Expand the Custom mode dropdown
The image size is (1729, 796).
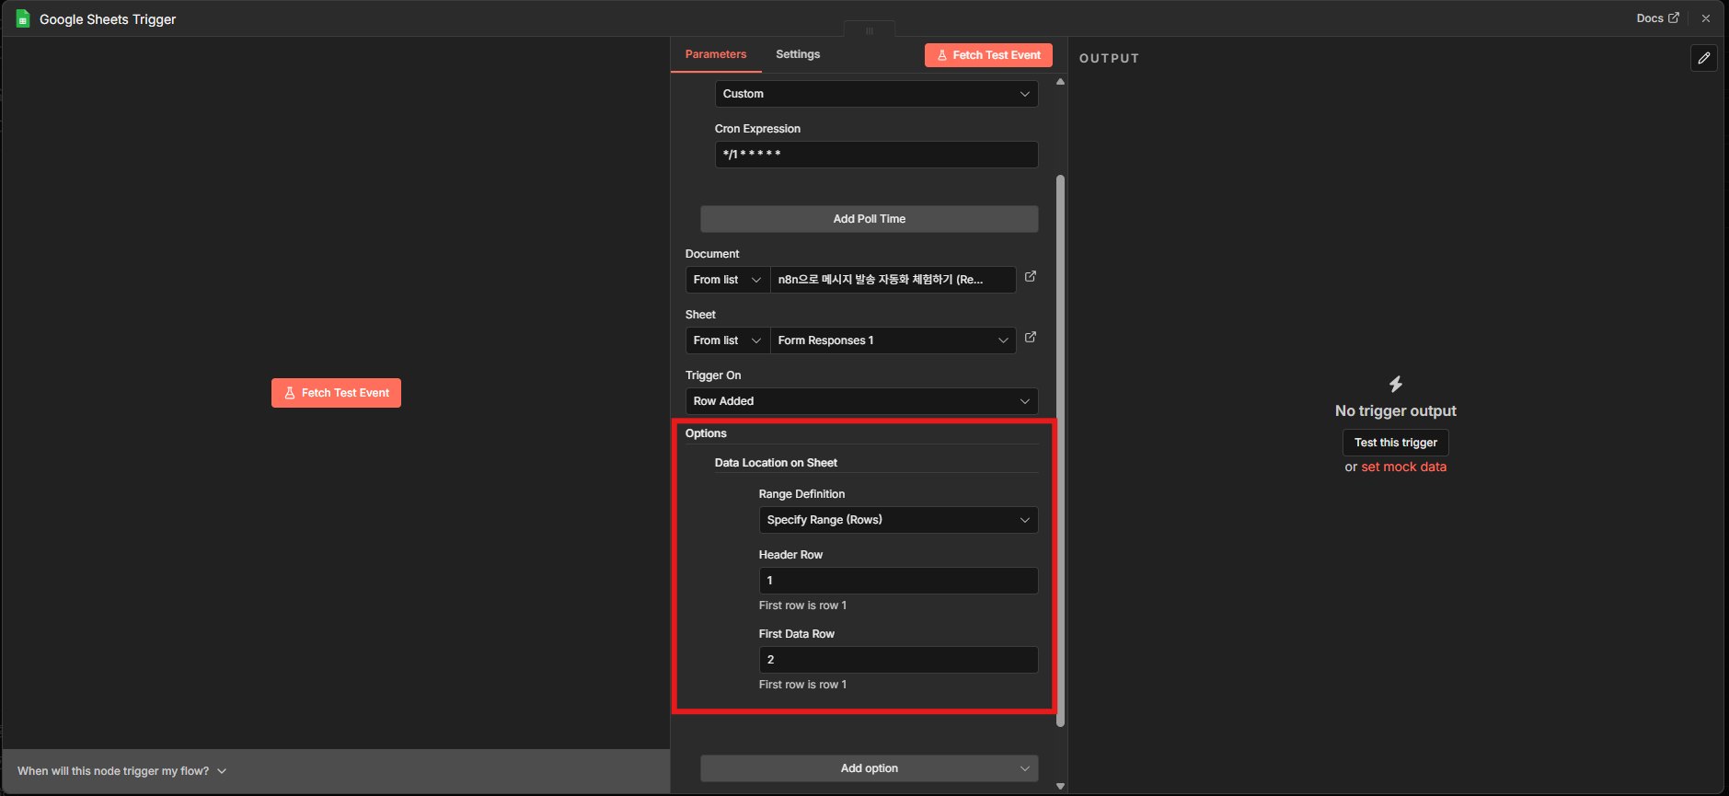tap(875, 94)
